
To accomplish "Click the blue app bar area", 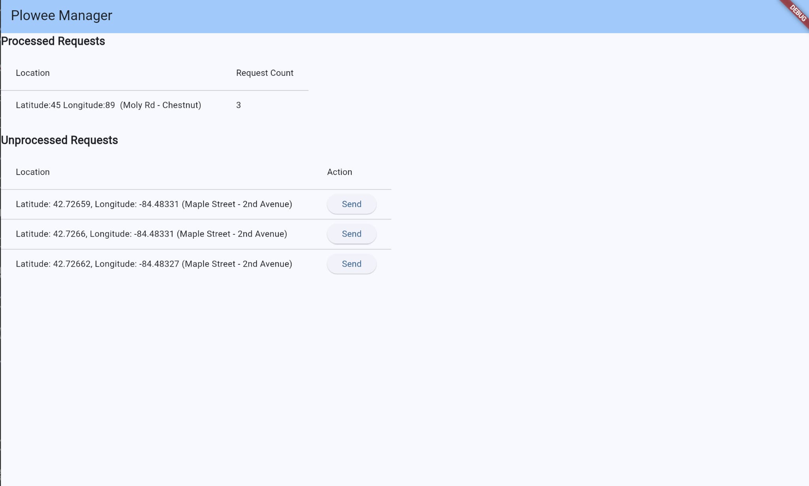I will (x=395, y=16).
